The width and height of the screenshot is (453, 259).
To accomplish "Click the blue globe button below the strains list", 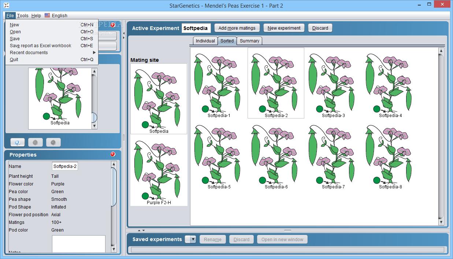I will [18, 143].
